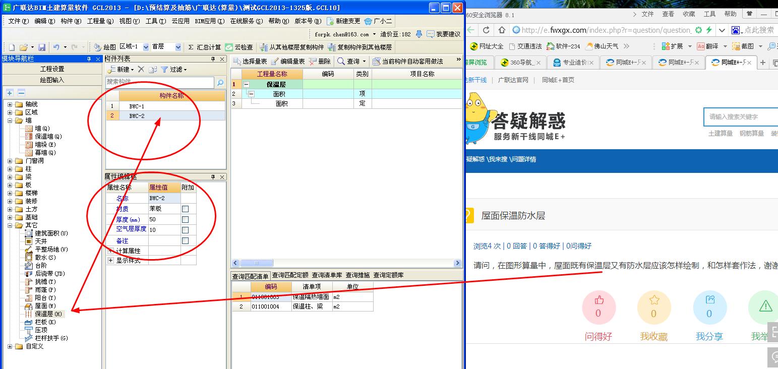Expand 显示样式 row in property editor

110,261
